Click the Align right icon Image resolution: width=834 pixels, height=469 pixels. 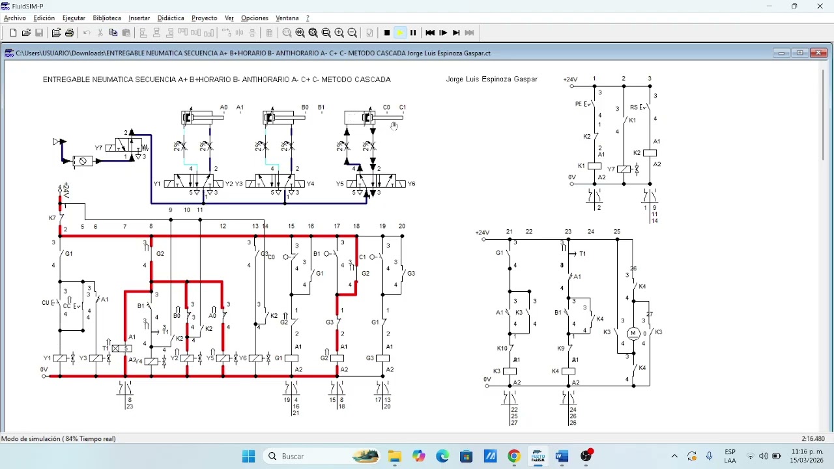[170, 33]
